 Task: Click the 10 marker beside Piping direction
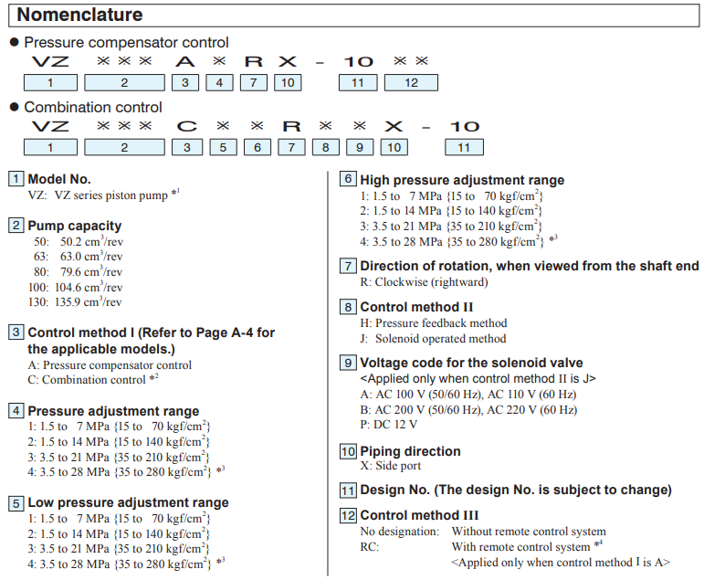coord(348,451)
